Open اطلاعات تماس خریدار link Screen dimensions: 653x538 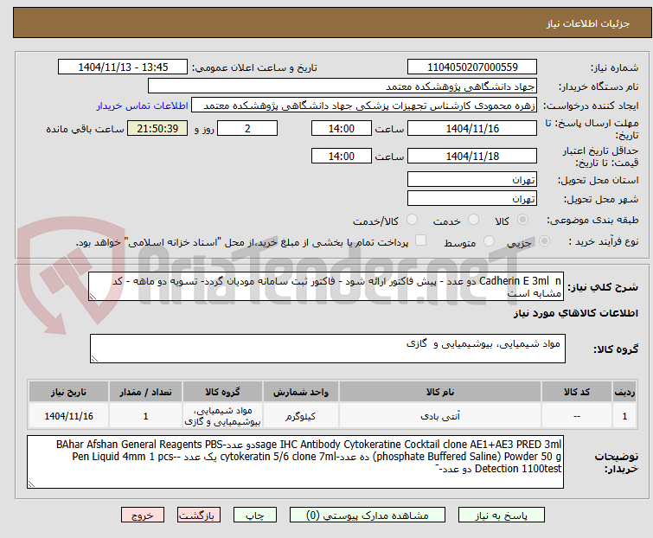(143, 106)
